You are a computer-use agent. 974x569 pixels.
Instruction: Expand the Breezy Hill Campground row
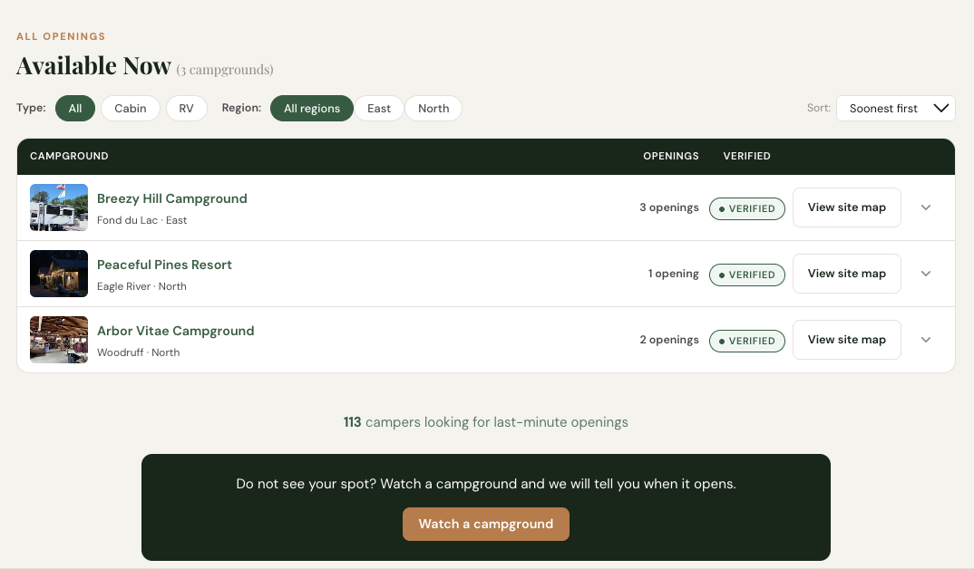(x=926, y=207)
